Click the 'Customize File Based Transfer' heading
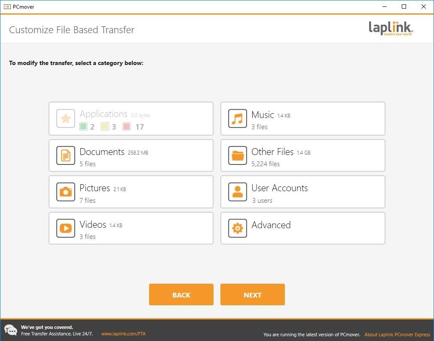 click(72, 30)
